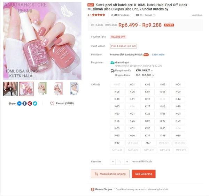209x196 pixels.
Task: Click the help icon next to Terjual
Action: click(154, 15)
